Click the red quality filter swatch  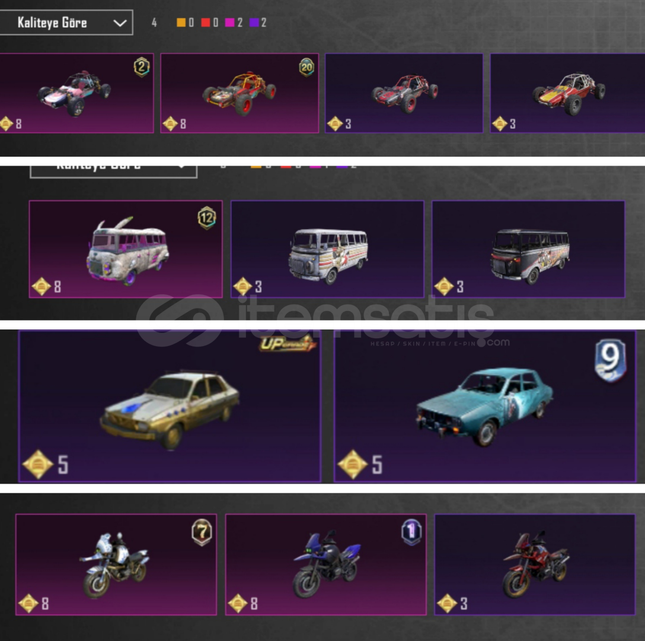click(205, 22)
